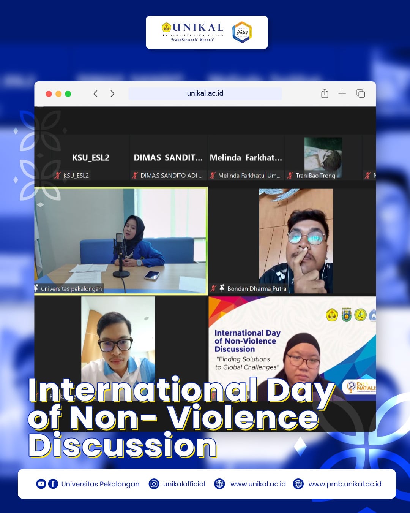This screenshot has width=410, height=513.
Task: Click the globe icon beside www.unikal.ac.id
Action: [x=219, y=484]
